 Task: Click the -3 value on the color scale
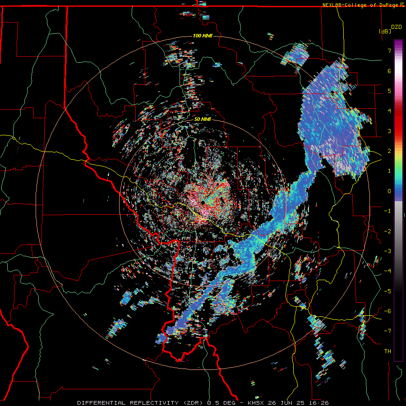pos(388,251)
